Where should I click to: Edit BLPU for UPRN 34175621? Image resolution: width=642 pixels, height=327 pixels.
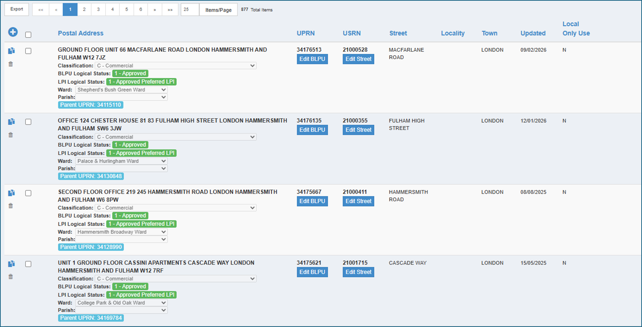pos(312,272)
